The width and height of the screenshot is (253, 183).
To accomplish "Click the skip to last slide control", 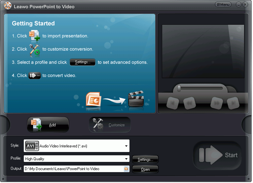I will 233,103.
